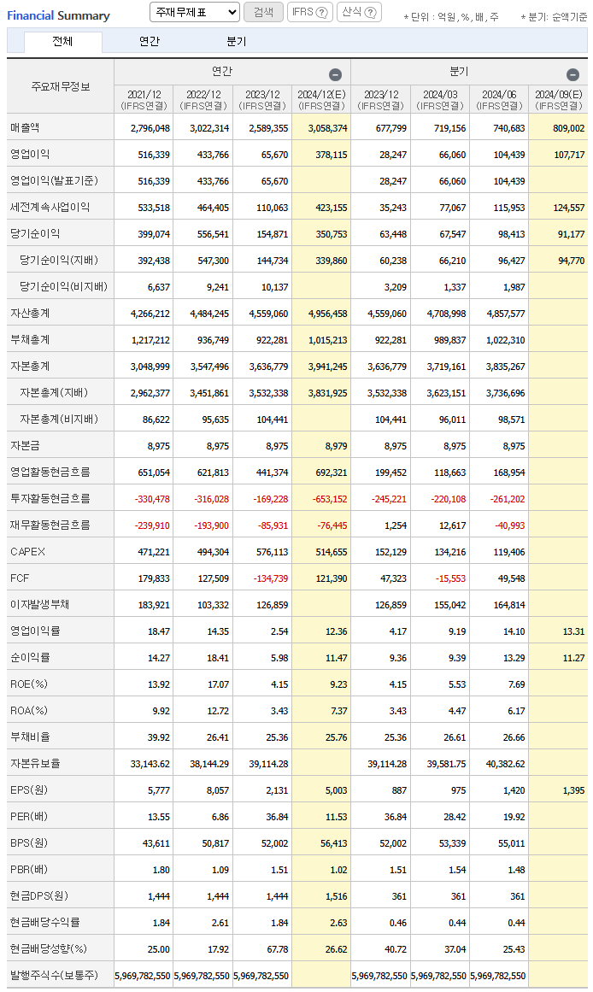The height and width of the screenshot is (992, 593).
Task: Select the 부채총계 row label
Action: tap(30, 340)
